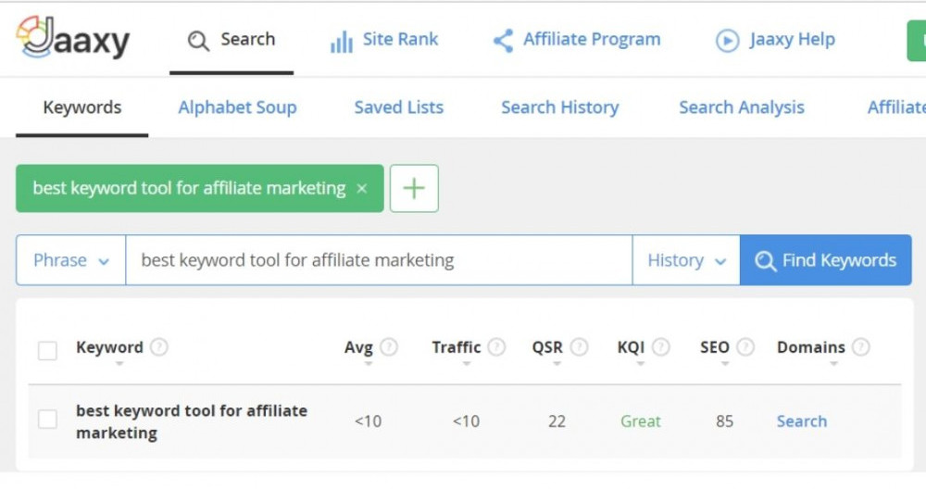This screenshot has height=489, width=926.
Task: Tick the select-all checkbox in table header
Action: (x=47, y=350)
